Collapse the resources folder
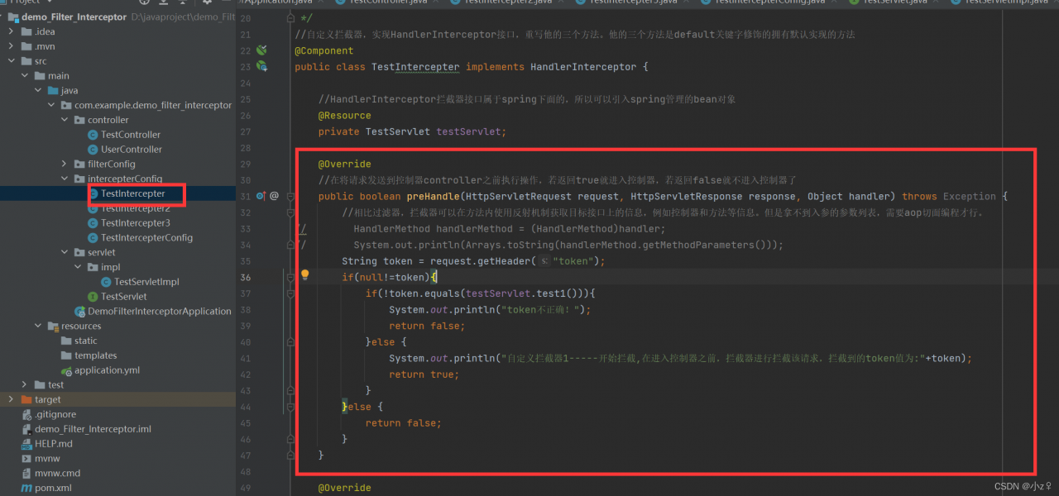The height and width of the screenshot is (496, 1059). [x=39, y=327]
